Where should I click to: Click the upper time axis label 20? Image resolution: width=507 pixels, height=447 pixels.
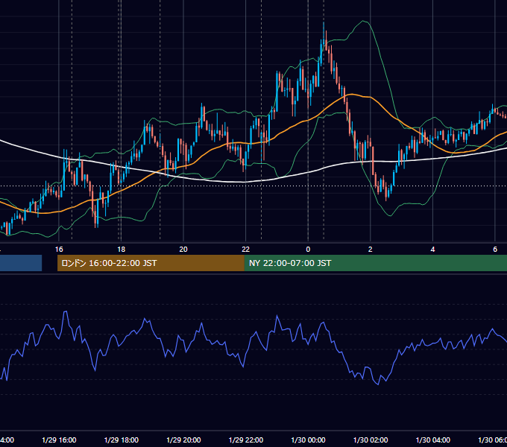point(183,249)
